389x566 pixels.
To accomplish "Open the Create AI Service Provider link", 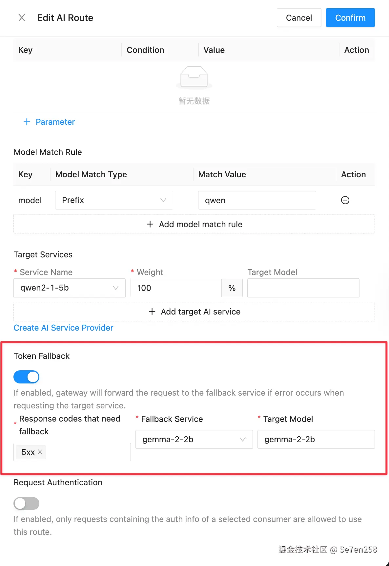I will pyautogui.click(x=63, y=328).
